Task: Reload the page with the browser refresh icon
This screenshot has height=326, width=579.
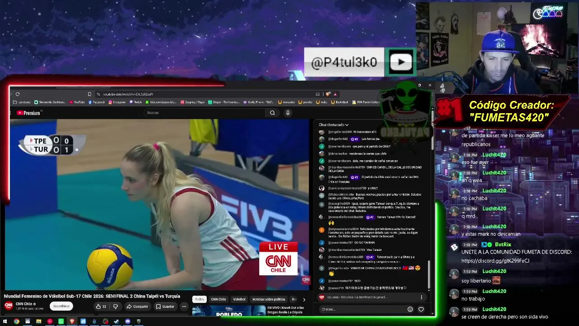Action: coord(18,94)
